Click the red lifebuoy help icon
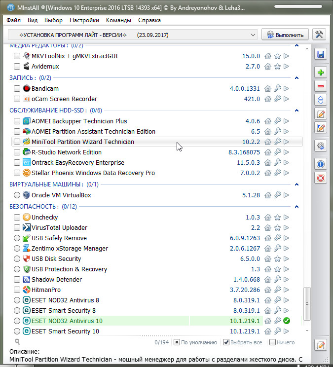 321,178
